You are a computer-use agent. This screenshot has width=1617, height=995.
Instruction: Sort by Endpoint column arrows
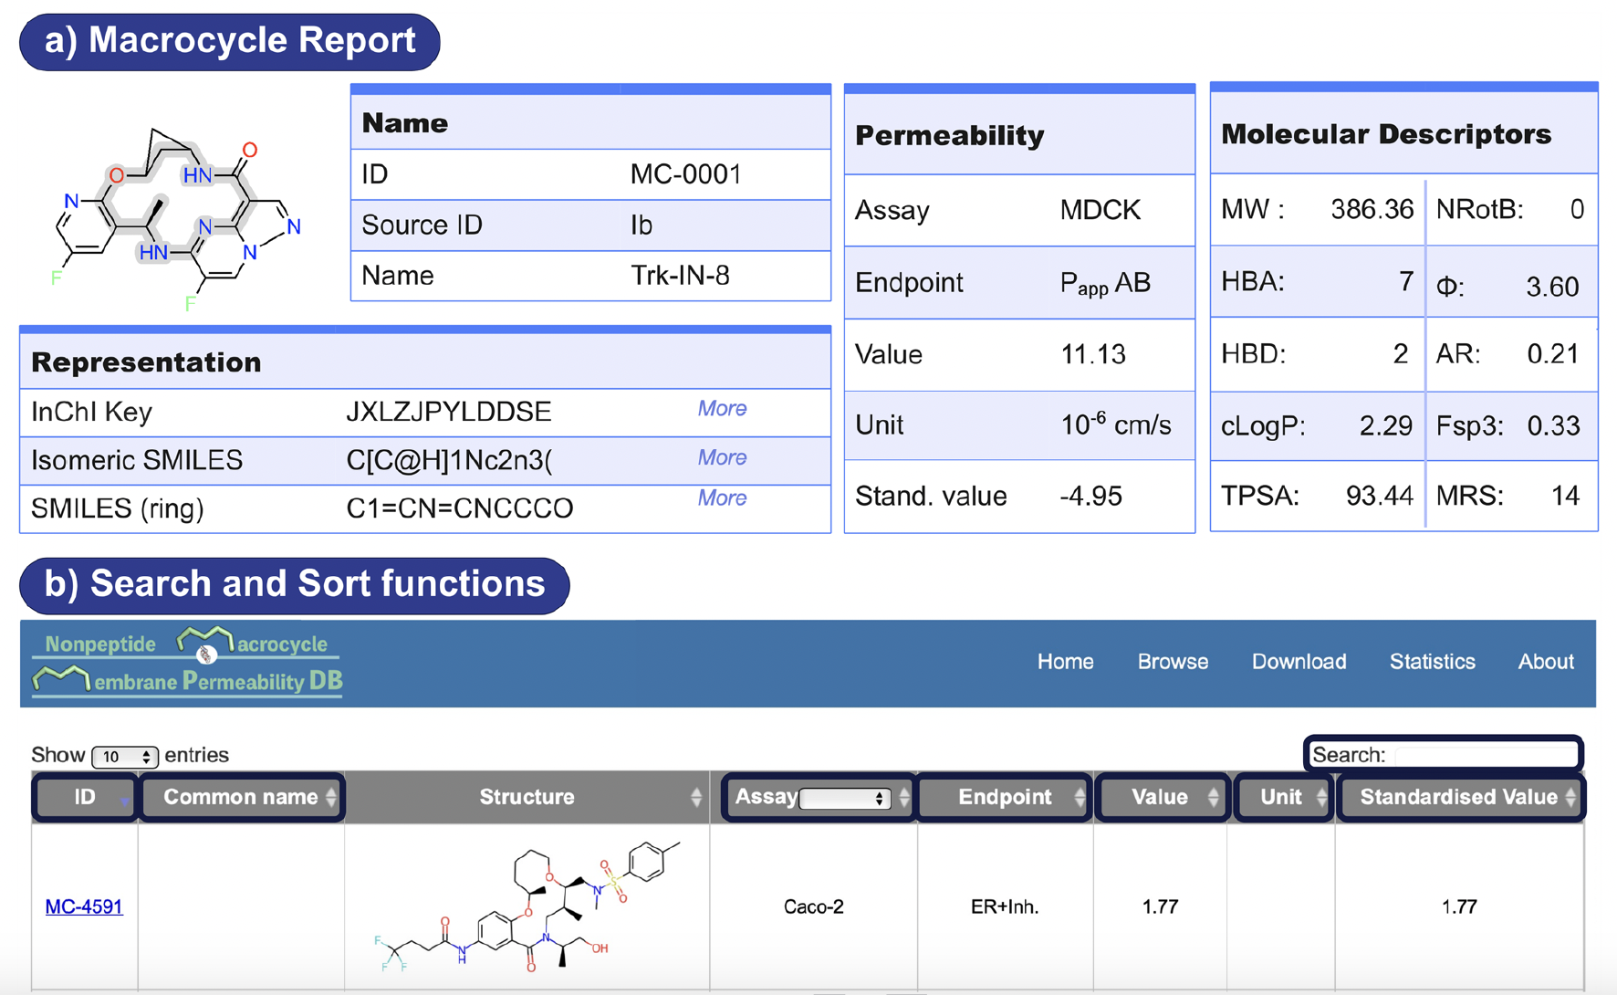point(1080,798)
